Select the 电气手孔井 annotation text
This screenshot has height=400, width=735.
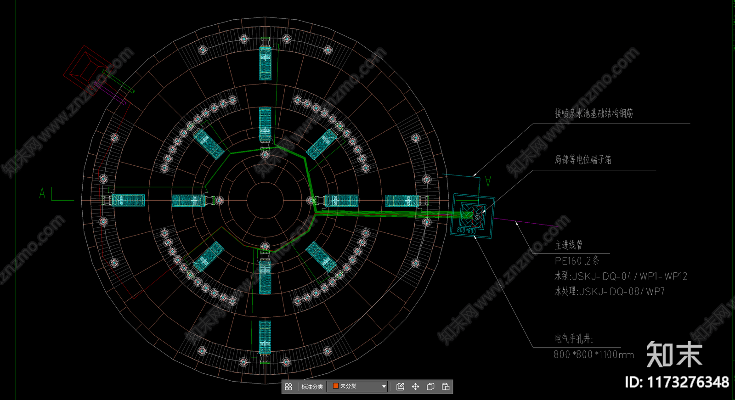click(574, 339)
